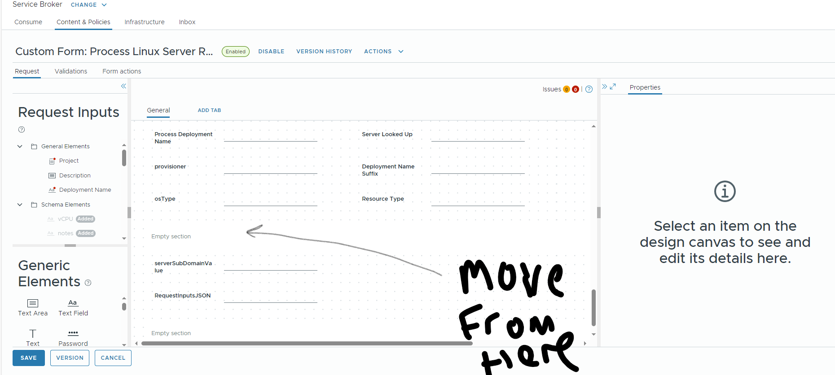The width and height of the screenshot is (835, 375).
Task: Collapse the Schema Elements tree node
Action: coord(20,205)
